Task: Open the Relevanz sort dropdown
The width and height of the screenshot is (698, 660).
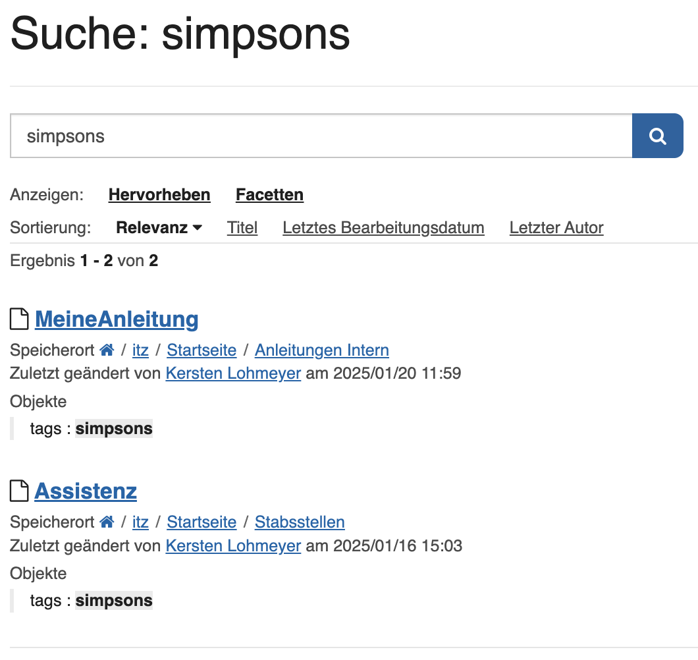Action: coord(159,227)
